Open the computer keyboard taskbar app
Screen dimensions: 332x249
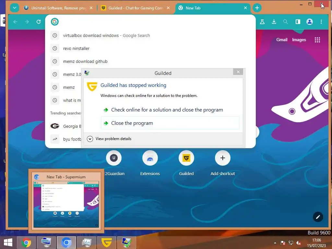[46, 243]
